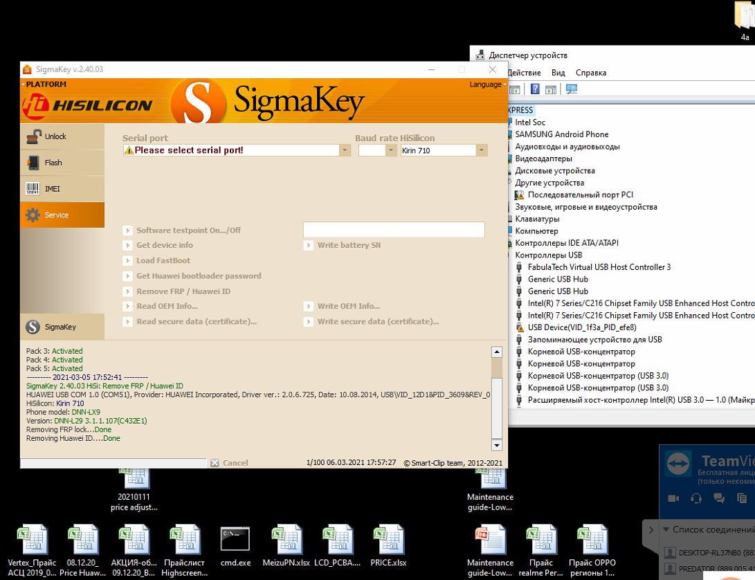755x580 pixels.
Task: Click warning icon beside USB Device(VID_1f3a_PID_efe8)
Action: (519, 327)
